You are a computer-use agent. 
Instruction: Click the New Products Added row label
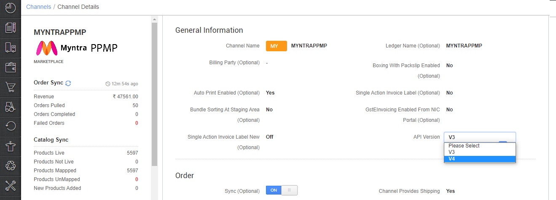pos(57,188)
